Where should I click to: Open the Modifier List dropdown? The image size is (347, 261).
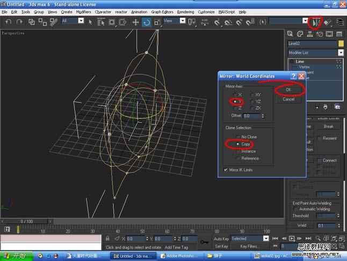341,53
